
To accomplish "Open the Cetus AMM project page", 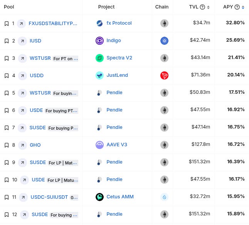I will coord(120,197).
